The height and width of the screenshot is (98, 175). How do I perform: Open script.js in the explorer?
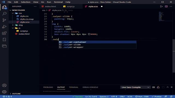(x=24, y=31)
